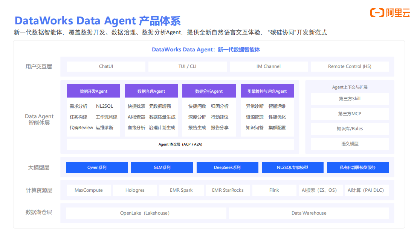The image size is (417, 233).
Task: Click the blue NL2SQL专家模型 block
Action: 293,167
